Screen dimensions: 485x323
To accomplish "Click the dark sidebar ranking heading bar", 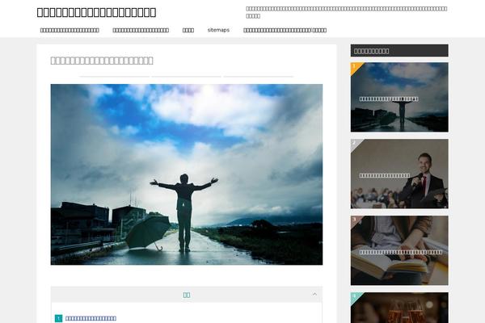I will [399, 50].
